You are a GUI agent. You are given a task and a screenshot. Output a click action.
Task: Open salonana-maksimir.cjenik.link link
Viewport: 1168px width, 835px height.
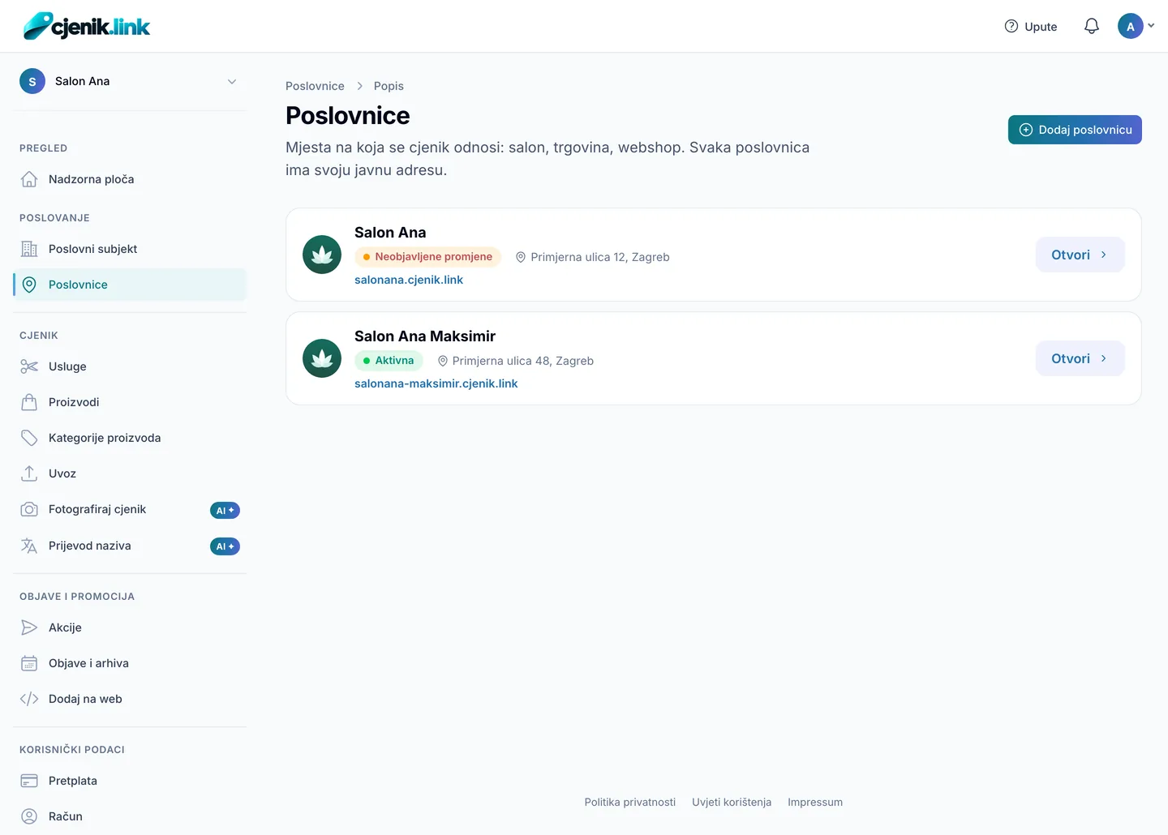pyautogui.click(x=436, y=383)
